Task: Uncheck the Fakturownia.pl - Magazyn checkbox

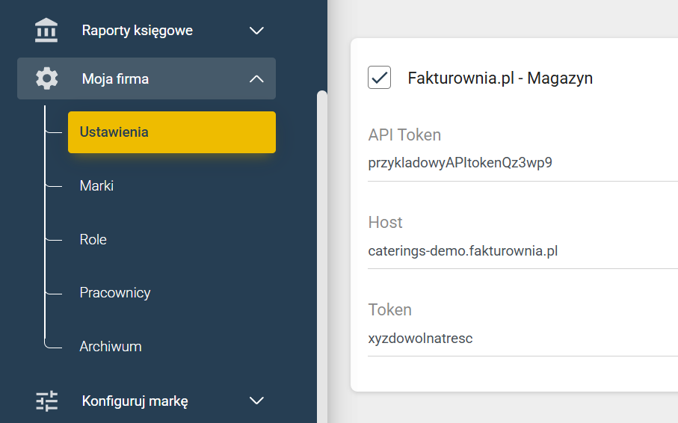Action: (379, 78)
